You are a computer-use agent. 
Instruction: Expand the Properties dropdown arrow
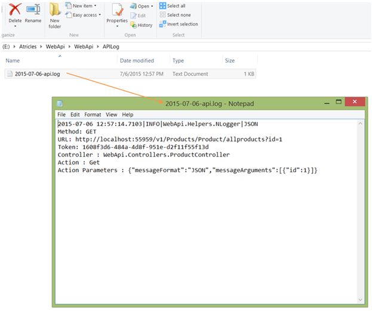(x=117, y=26)
